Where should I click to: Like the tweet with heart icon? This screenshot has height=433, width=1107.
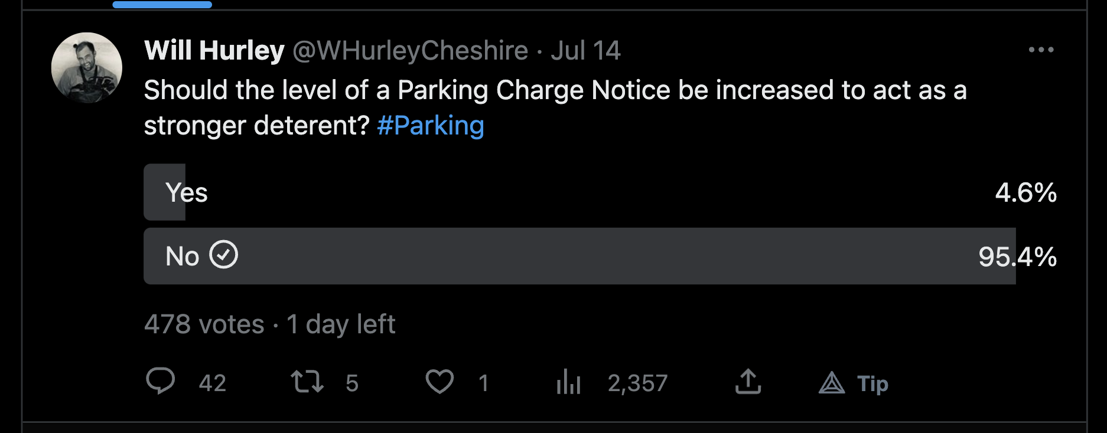[439, 382]
